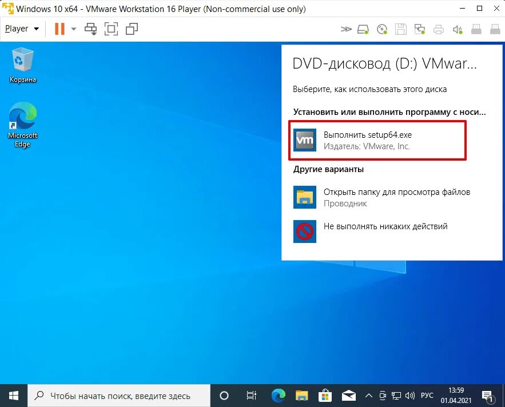
Task: Send Ctrl+Alt+Del to the virtual machine
Action: point(90,29)
